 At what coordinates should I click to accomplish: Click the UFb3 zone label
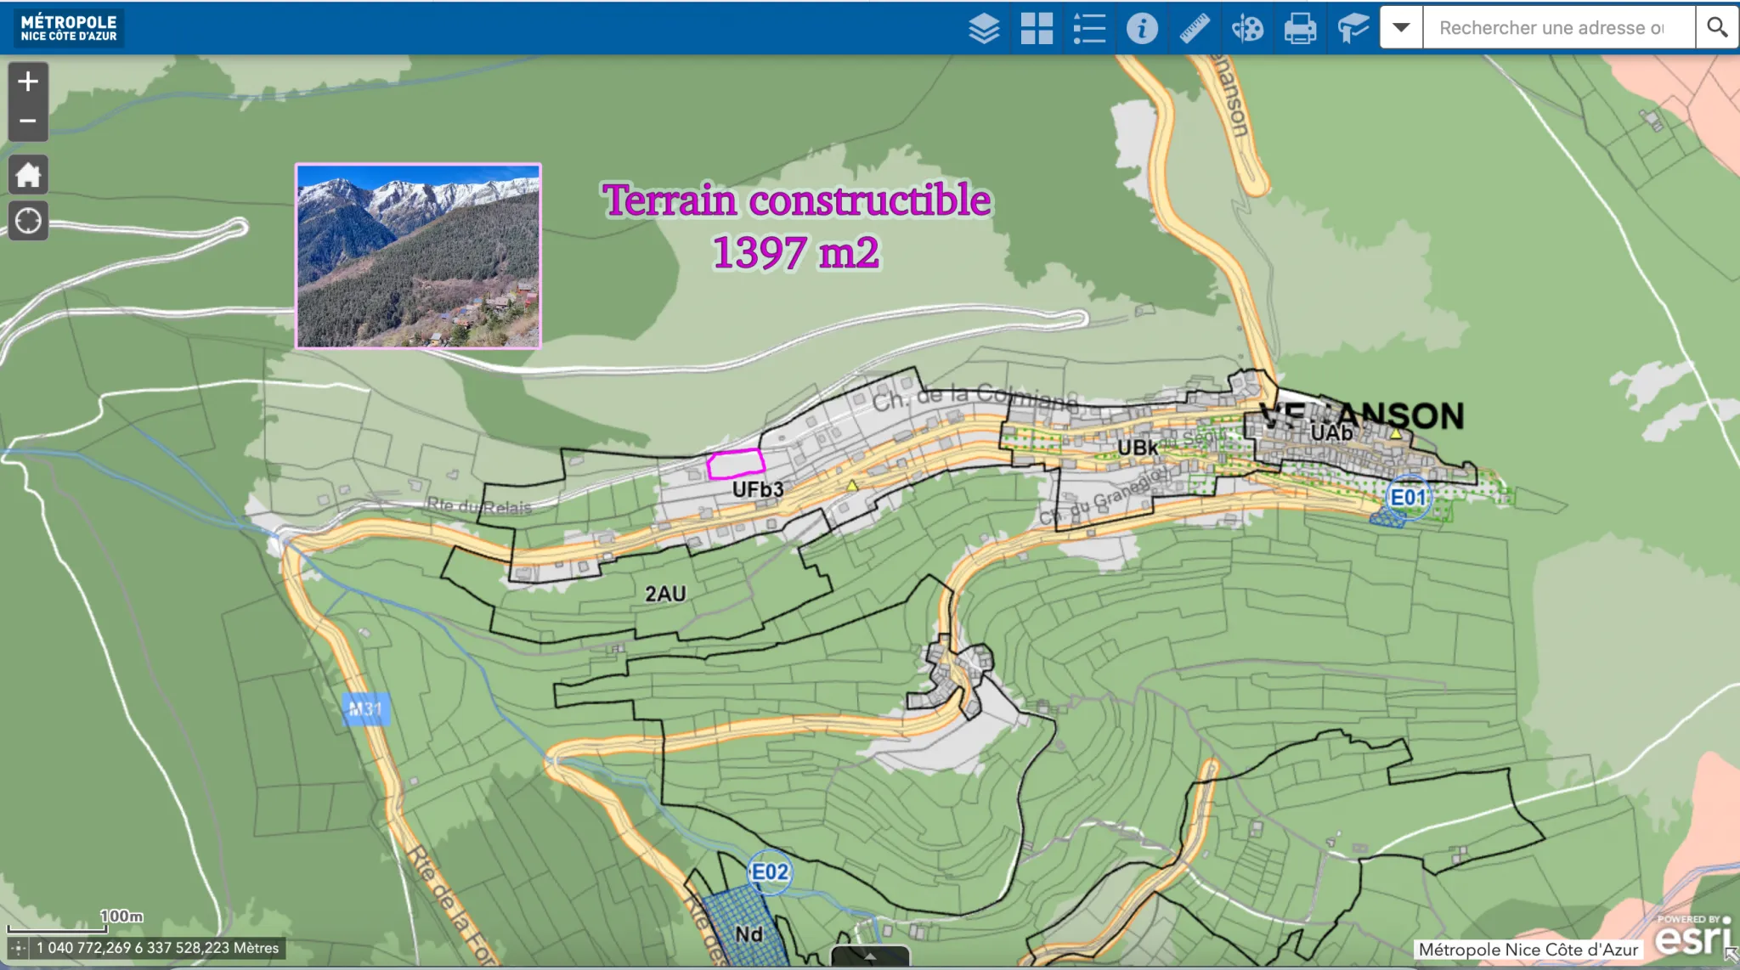pyautogui.click(x=758, y=489)
